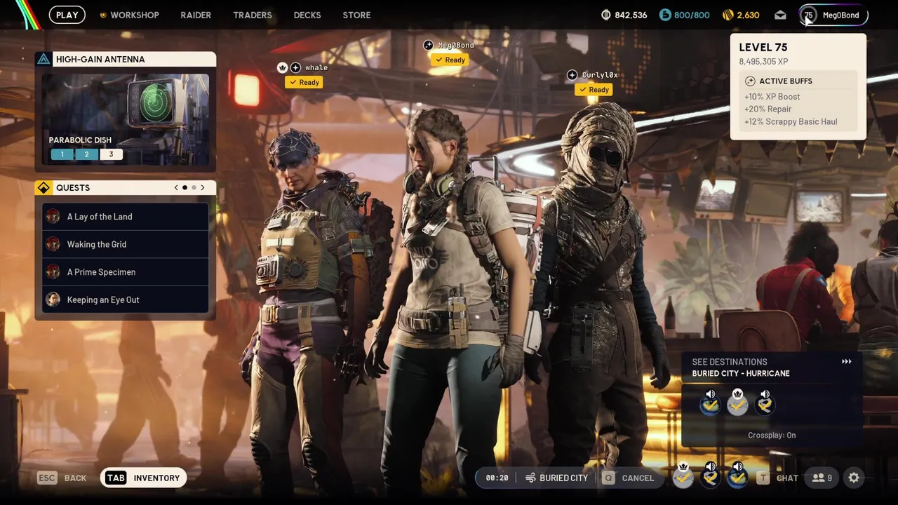Click the gold striped coin icon beside 2,630

728,15
